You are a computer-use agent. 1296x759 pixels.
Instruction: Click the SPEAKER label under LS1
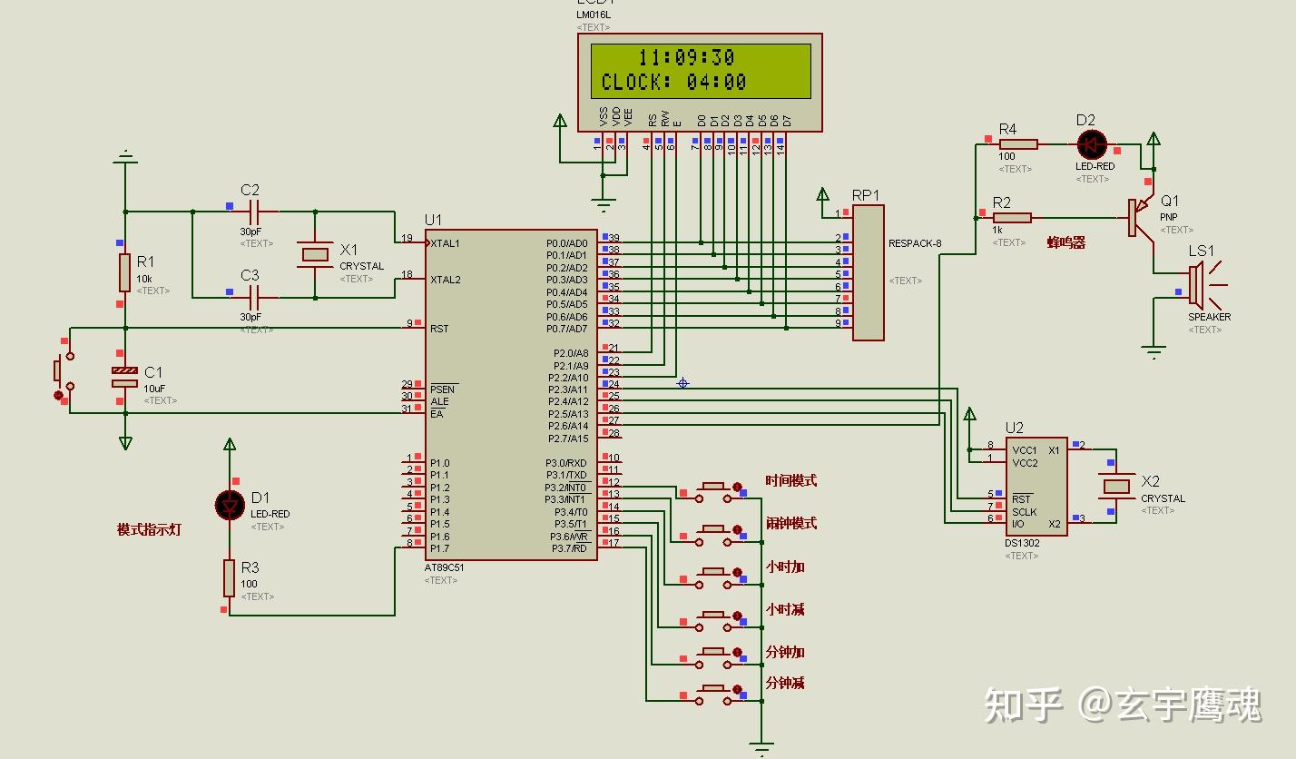pyautogui.click(x=1210, y=317)
